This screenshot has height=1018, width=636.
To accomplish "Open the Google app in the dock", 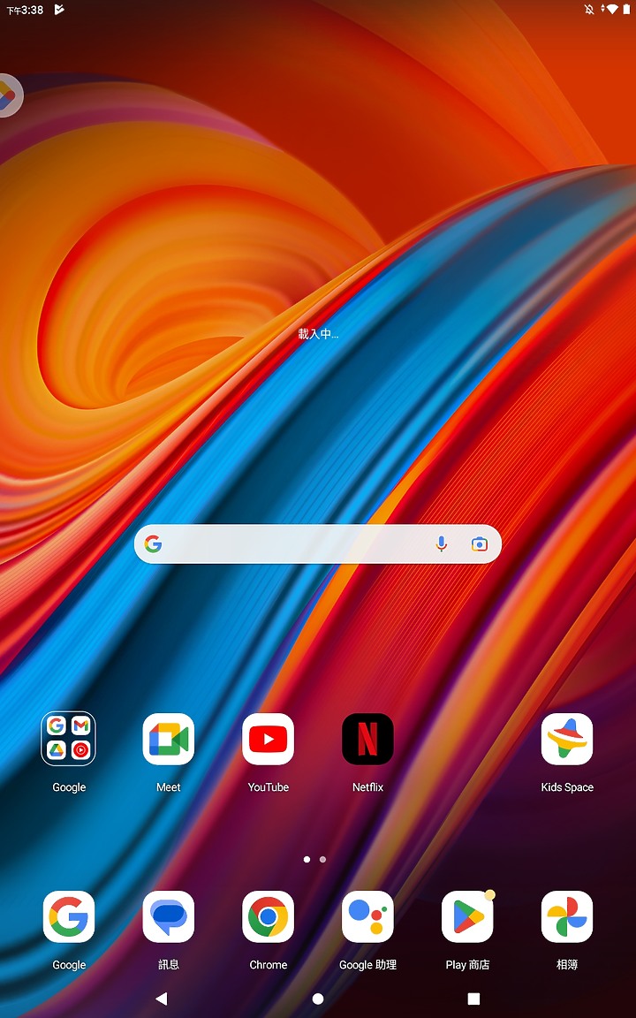I will click(x=68, y=916).
